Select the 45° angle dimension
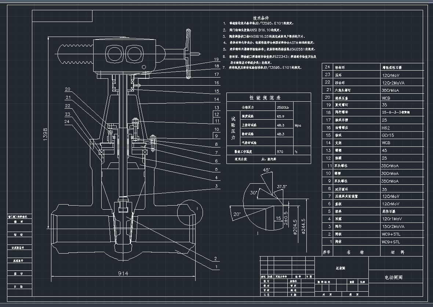 pyautogui.click(x=266, y=170)
